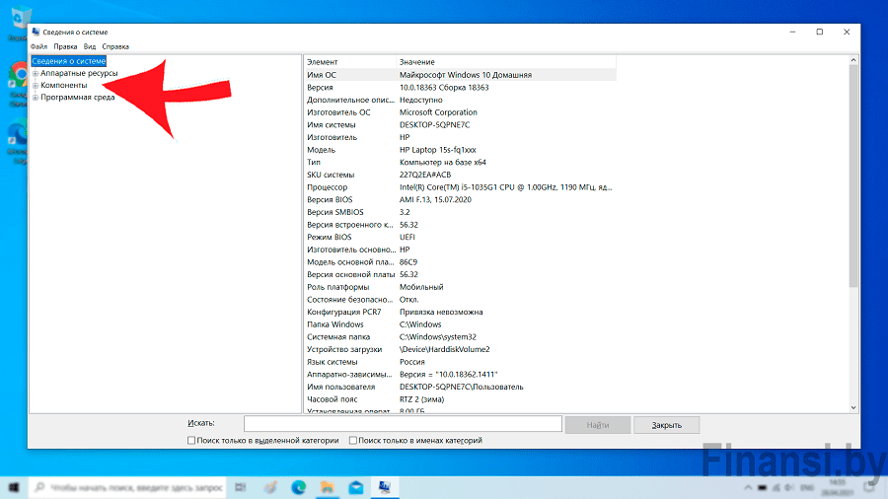Viewport: 888px width, 499px height.
Task: Select the SKU системы row
Action: 460,175
